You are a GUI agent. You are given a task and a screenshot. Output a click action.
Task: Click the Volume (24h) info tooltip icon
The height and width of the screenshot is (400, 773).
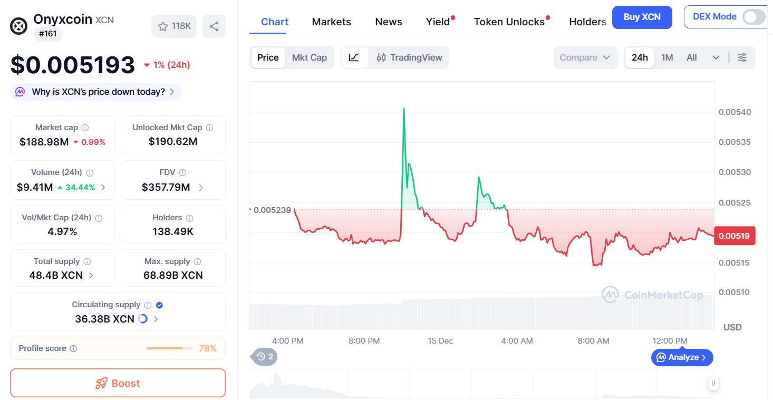tap(90, 172)
